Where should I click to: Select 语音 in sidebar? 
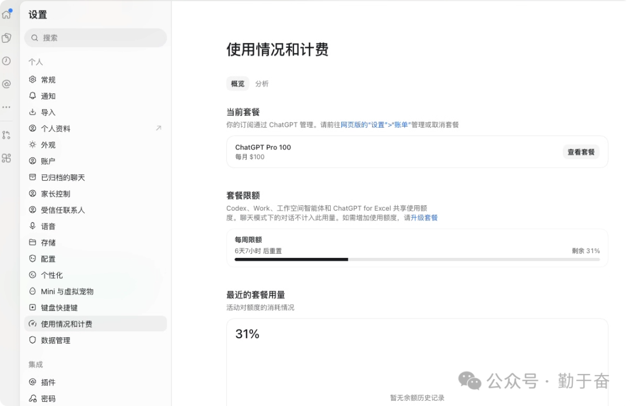96,226
